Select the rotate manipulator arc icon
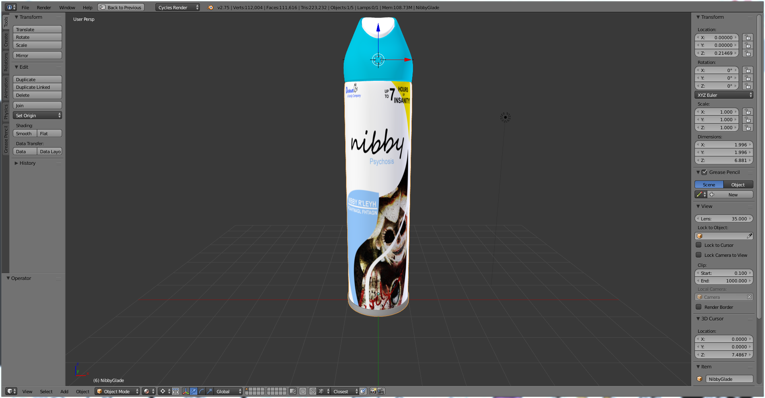The image size is (765, 398). point(201,391)
